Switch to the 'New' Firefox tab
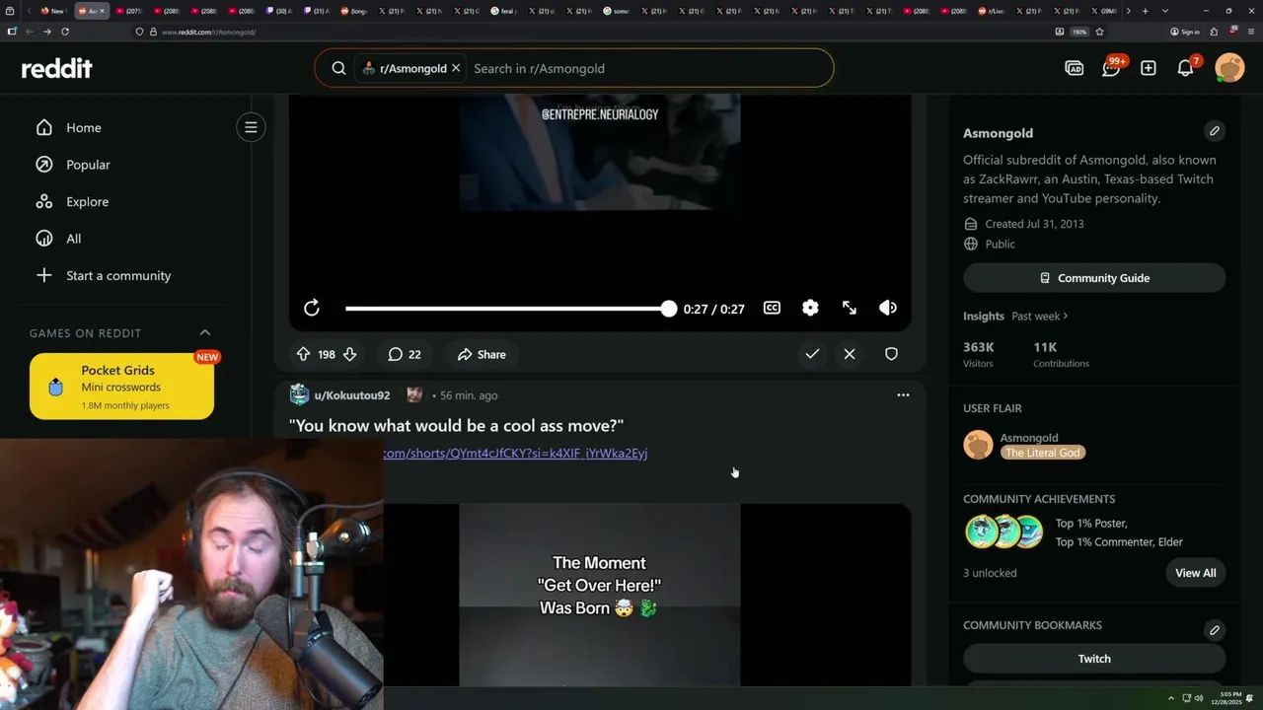This screenshot has height=710, width=1263. [x=52, y=11]
